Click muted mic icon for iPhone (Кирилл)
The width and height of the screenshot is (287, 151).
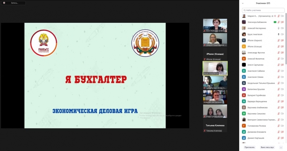tap(279, 40)
